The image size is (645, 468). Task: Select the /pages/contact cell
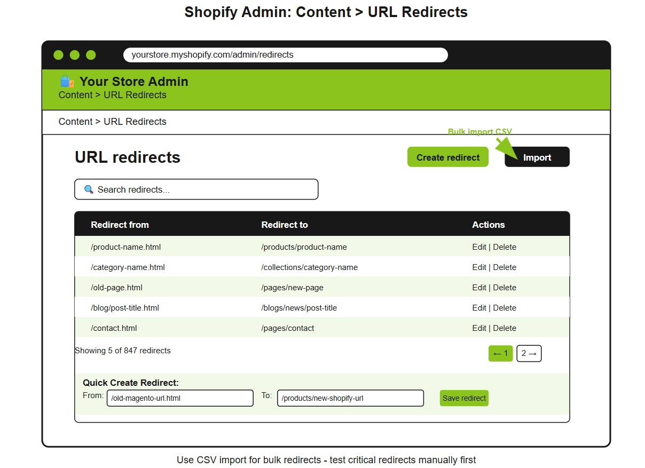coord(287,328)
